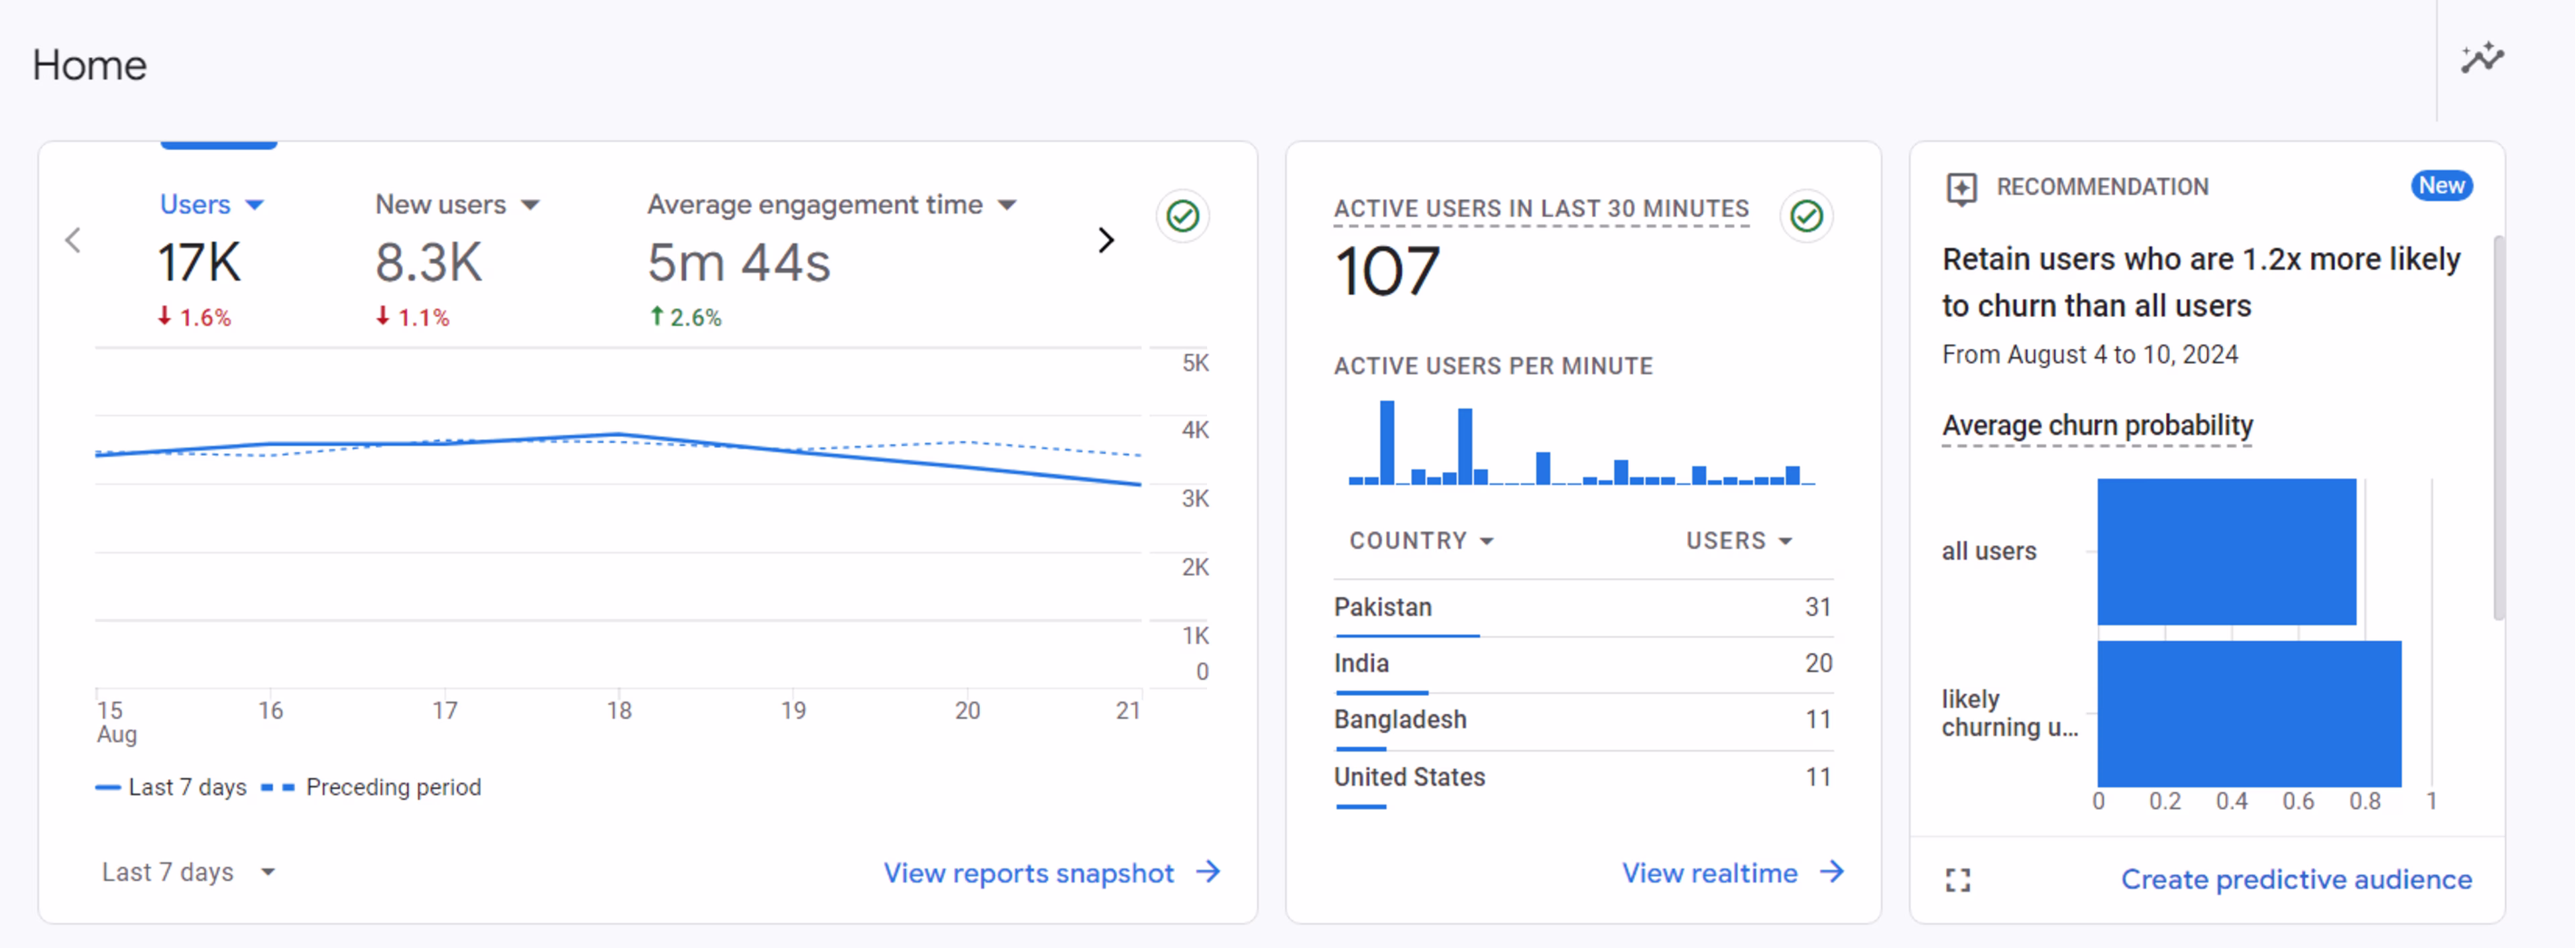This screenshot has width=2575, height=948.
Task: Open the Users column dropdown in realtime
Action: (x=1738, y=540)
